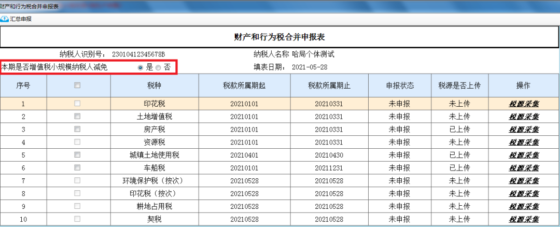Open 税源采集 for 印花税 row 1
Image resolution: width=560 pixels, height=227 pixels.
coord(524,104)
